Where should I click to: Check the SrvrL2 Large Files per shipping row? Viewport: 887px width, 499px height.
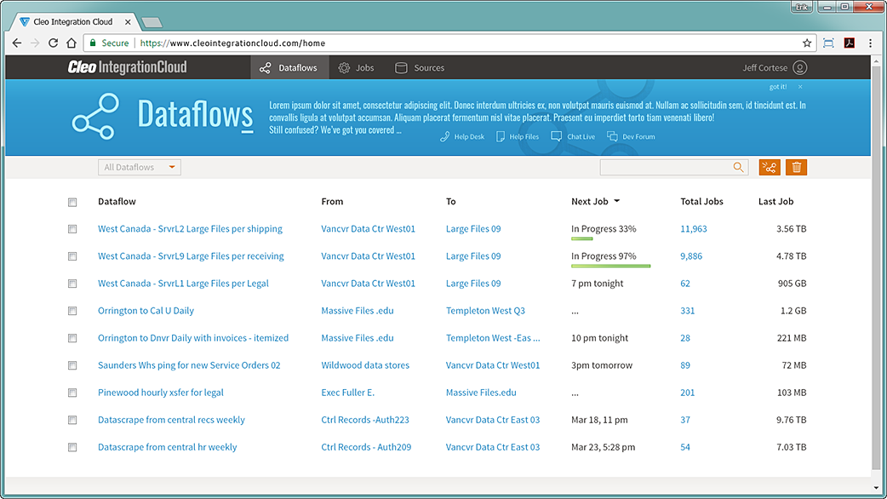[x=72, y=229]
